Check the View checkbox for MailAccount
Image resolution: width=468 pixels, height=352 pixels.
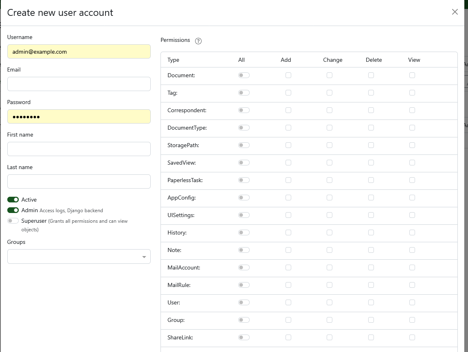point(412,267)
